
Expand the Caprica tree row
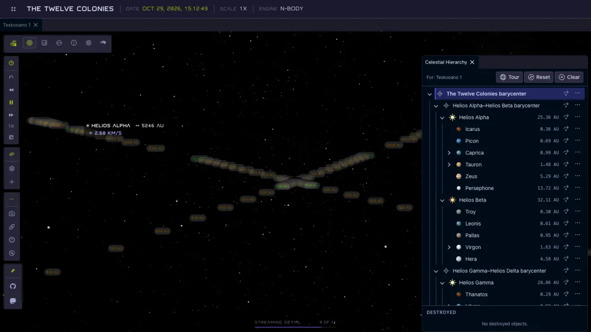click(x=449, y=153)
